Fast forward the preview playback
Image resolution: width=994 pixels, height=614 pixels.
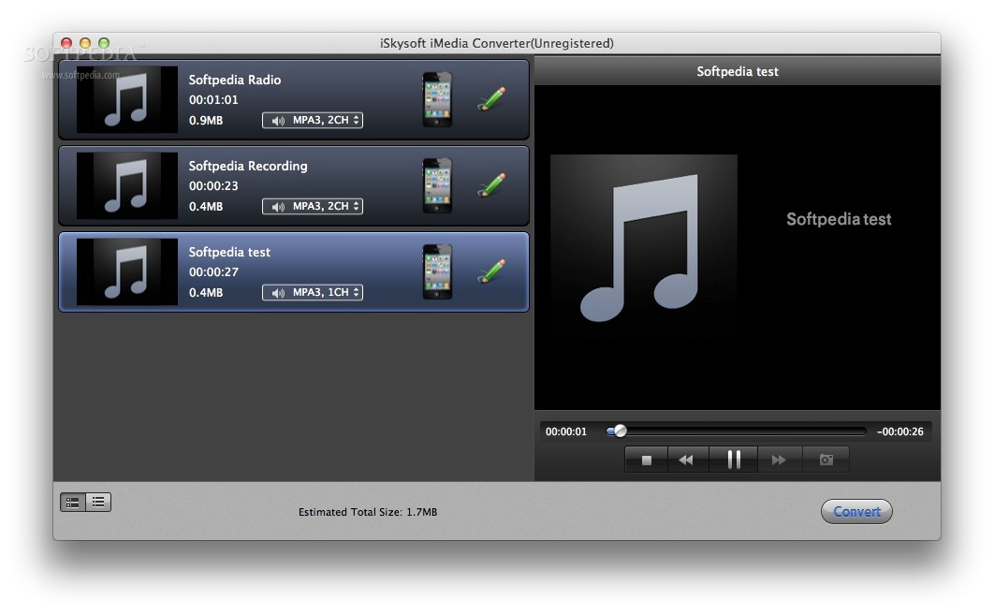[779, 460]
